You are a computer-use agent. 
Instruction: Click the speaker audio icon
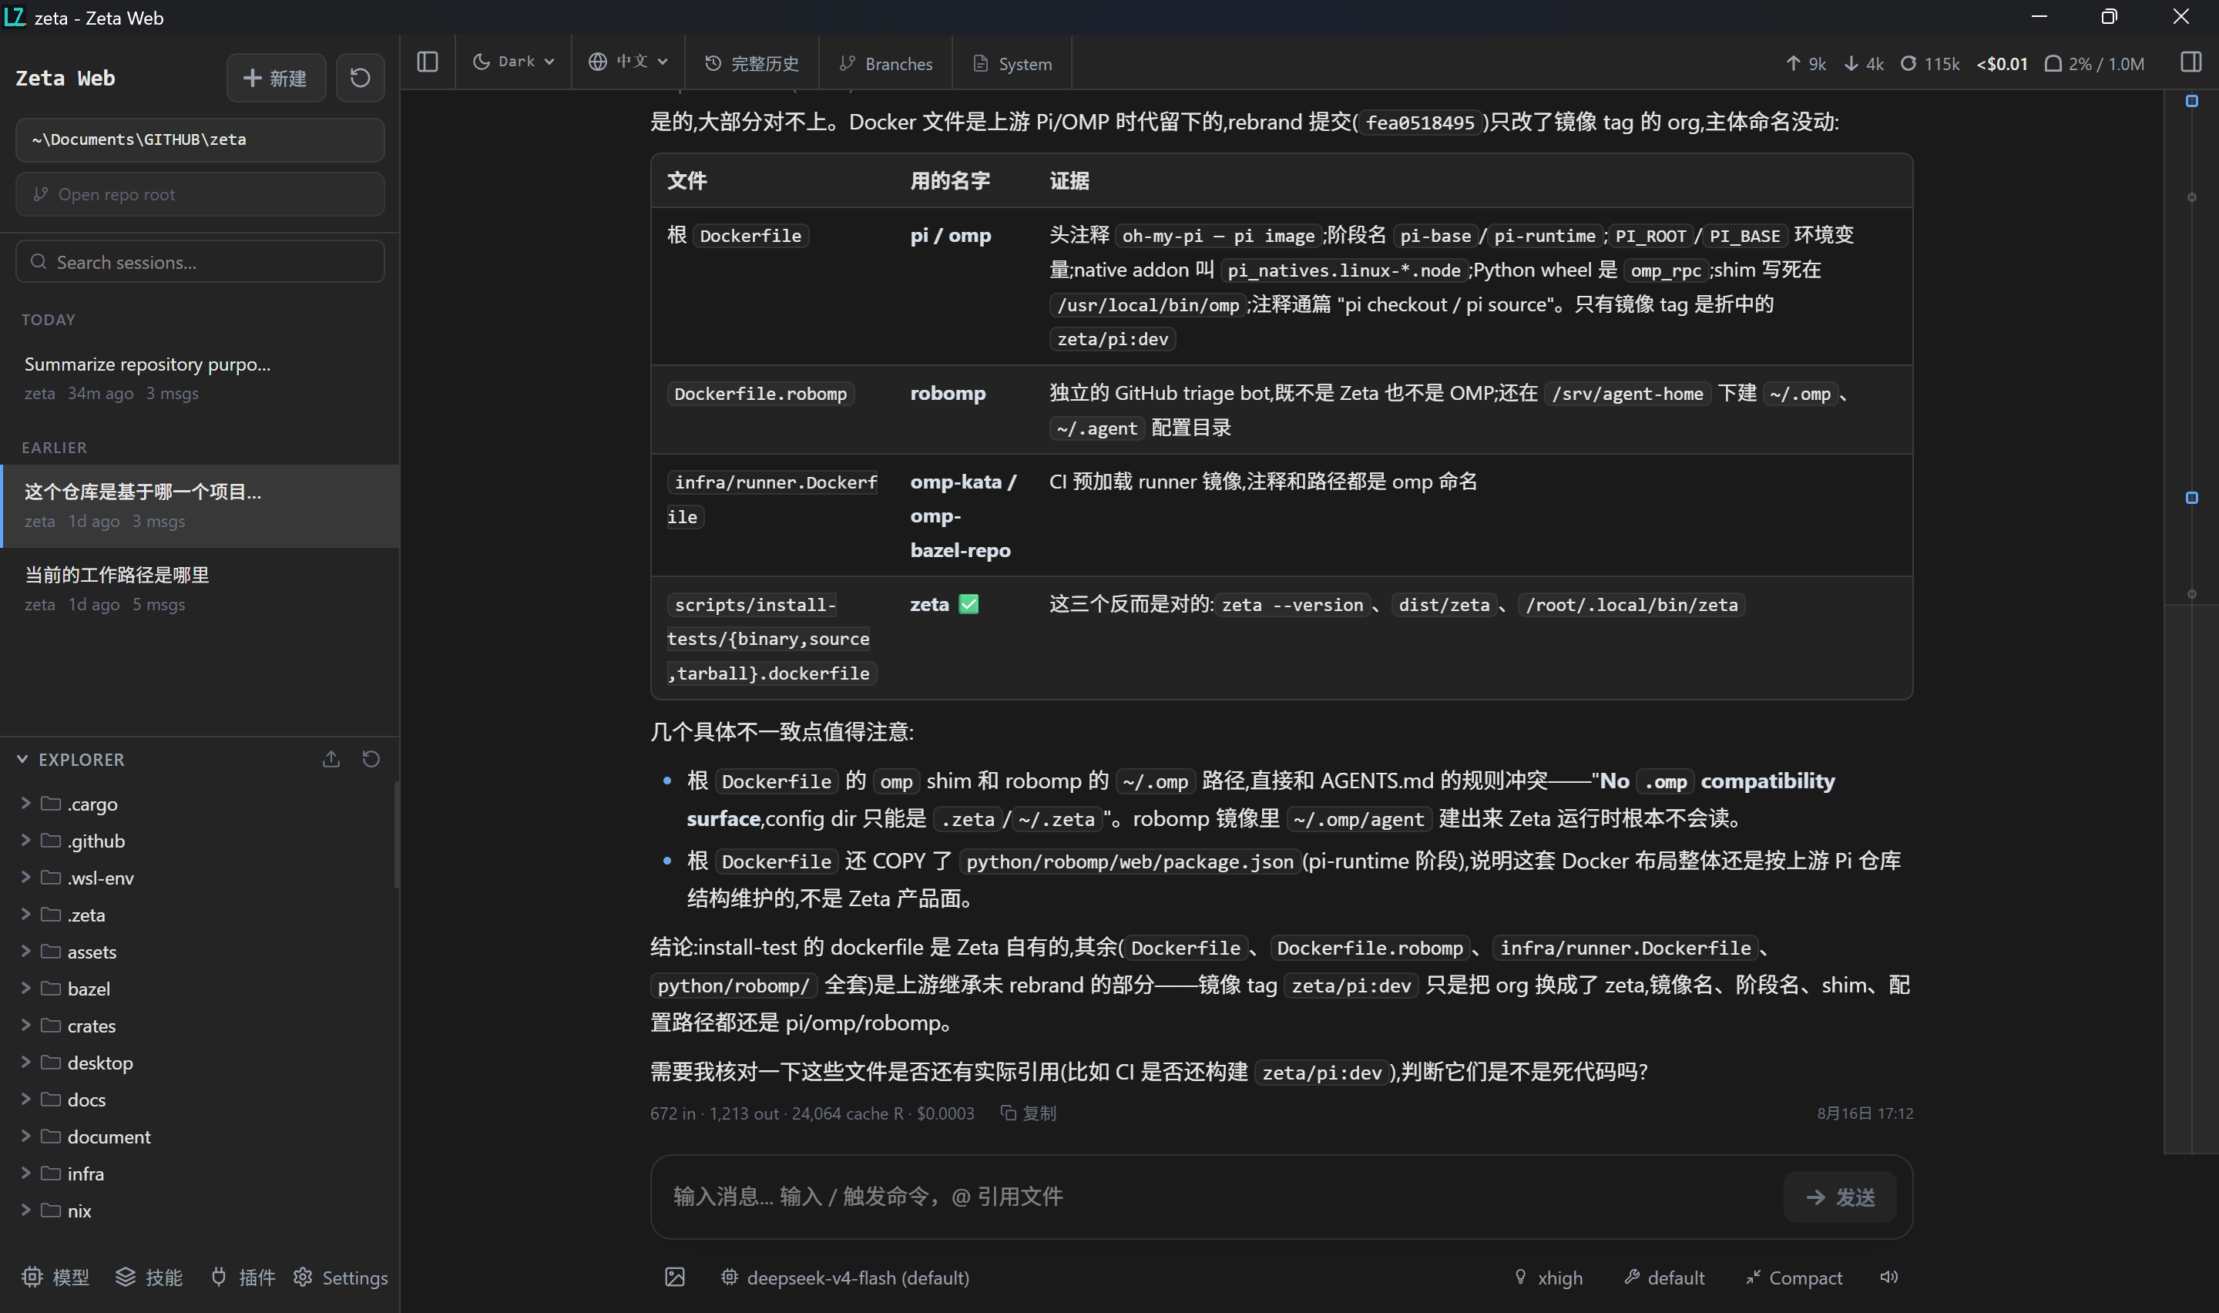(1889, 1277)
